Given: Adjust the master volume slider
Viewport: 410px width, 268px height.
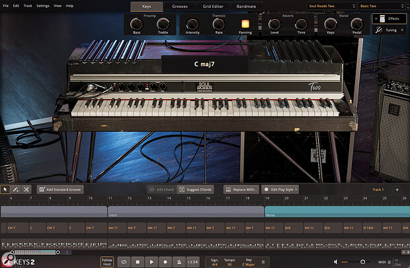Looking at the screenshot, I should (x=362, y=262).
